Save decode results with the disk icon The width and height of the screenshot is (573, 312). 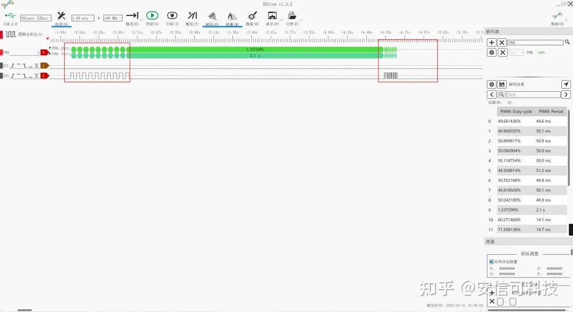502,84
